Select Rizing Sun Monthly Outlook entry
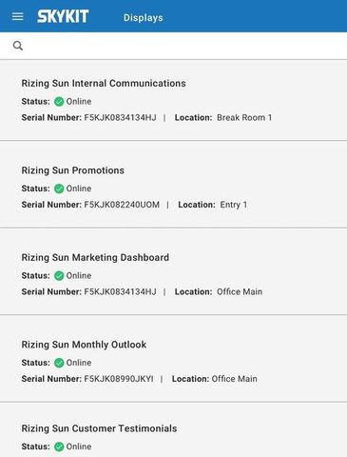Viewport: 347px width, 457px height. (173, 359)
